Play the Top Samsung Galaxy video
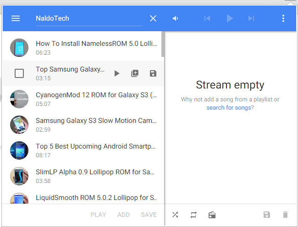The height and width of the screenshot is (227, 298). point(117,73)
